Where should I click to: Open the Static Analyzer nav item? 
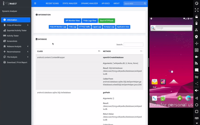(70, 3)
